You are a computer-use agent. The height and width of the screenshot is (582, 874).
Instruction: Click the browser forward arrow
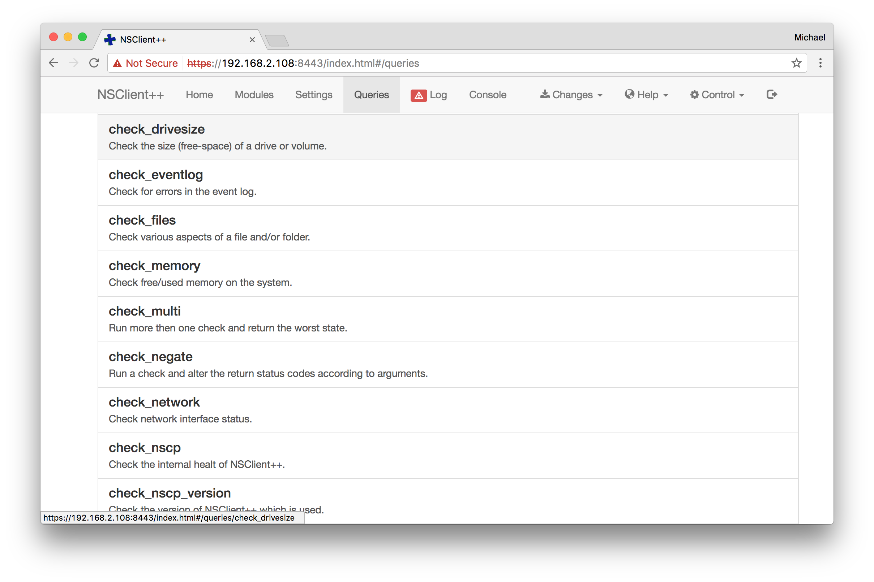tap(74, 63)
